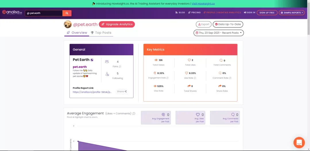Switch to the Top Posts tab

(101, 33)
